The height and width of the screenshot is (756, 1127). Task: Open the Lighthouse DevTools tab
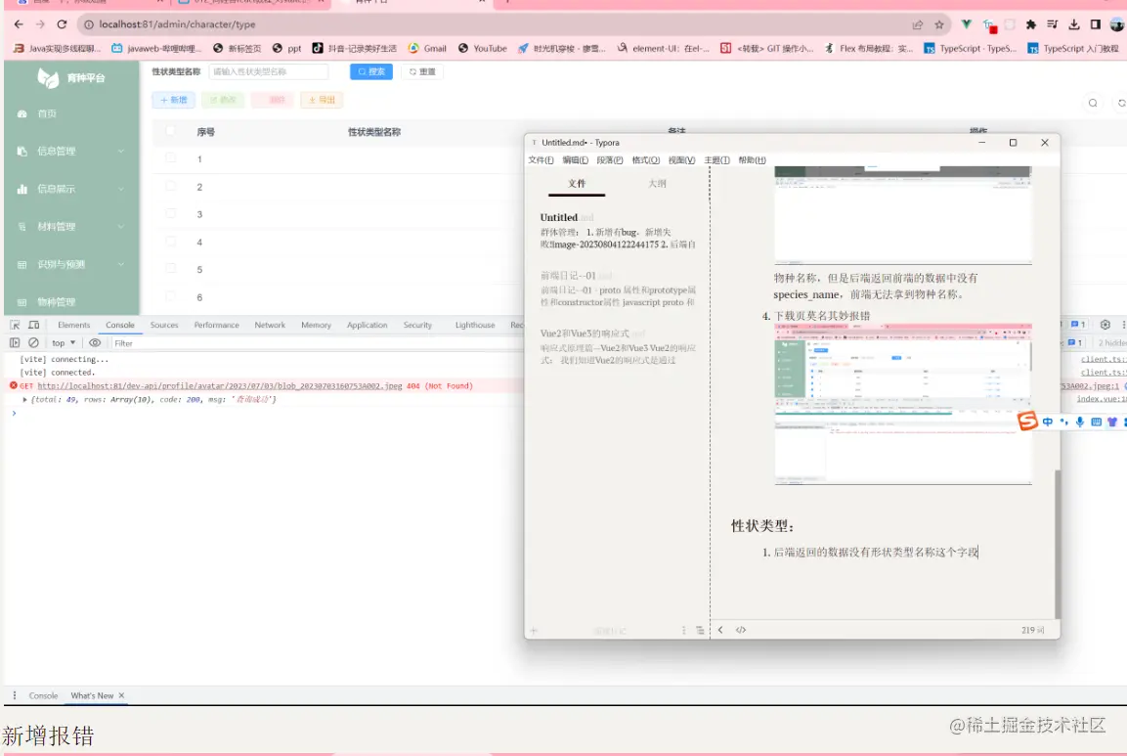tap(474, 325)
